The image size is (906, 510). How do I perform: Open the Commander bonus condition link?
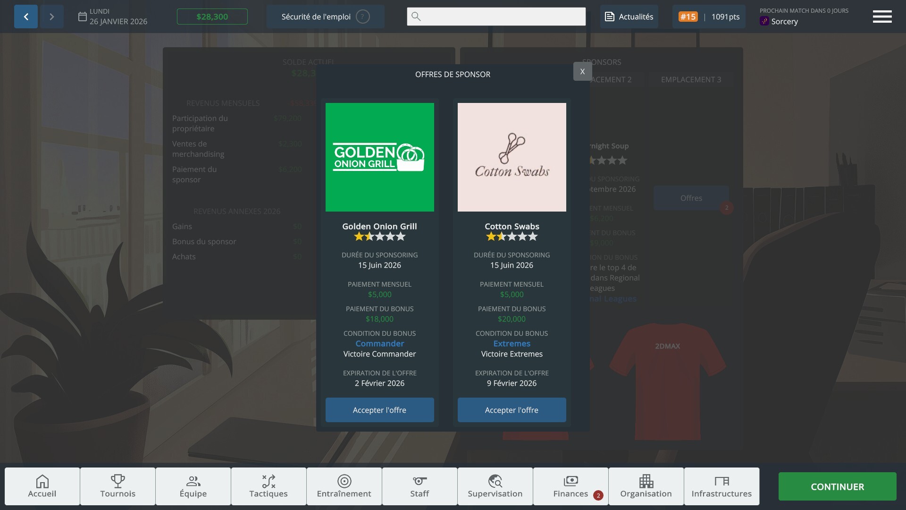pos(380,343)
